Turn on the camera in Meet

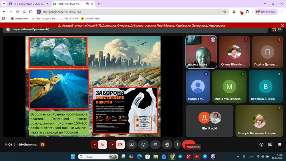point(120,145)
